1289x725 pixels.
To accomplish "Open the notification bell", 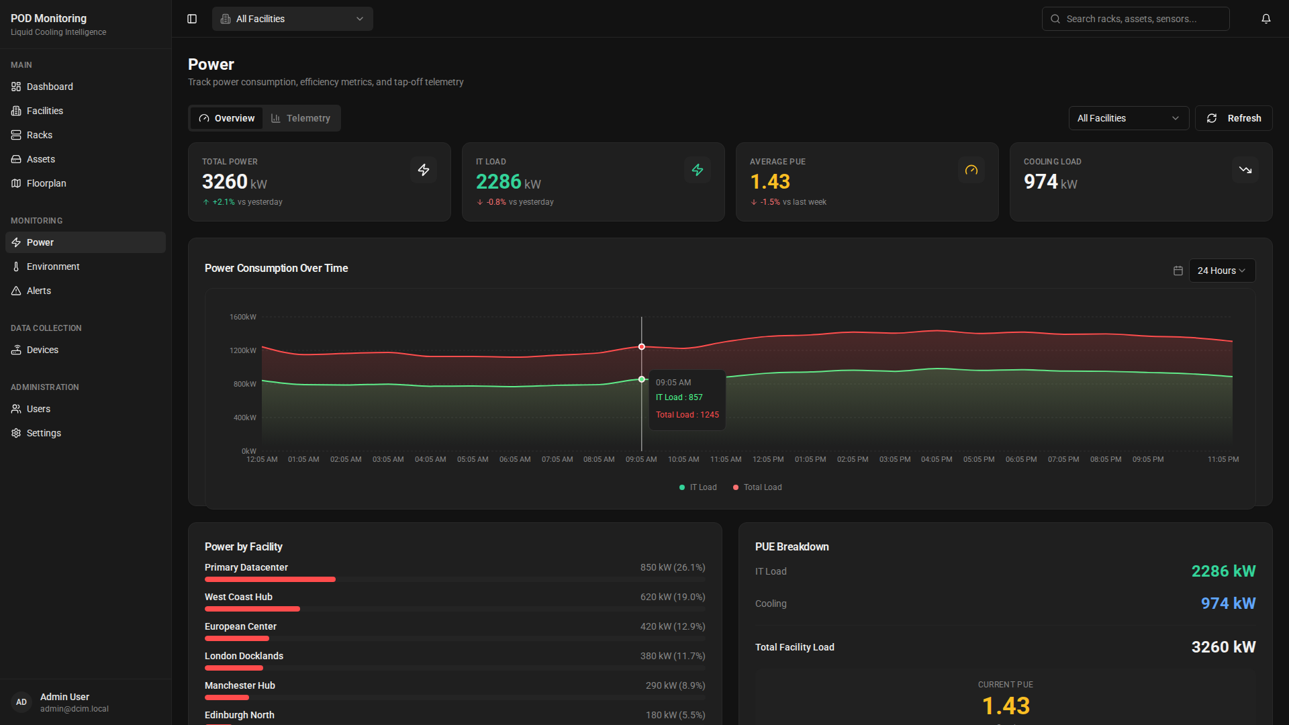I will [1266, 19].
